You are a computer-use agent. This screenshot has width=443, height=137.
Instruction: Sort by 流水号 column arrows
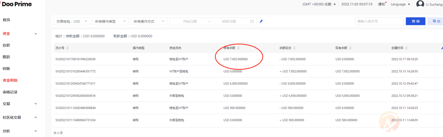coord(68,48)
